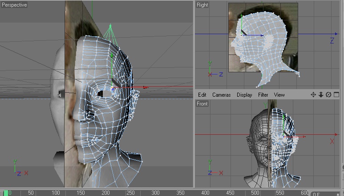The height and width of the screenshot is (196, 344).
Task: Click the blue Z-axis arrow handle in Right view
Action: pos(262,35)
